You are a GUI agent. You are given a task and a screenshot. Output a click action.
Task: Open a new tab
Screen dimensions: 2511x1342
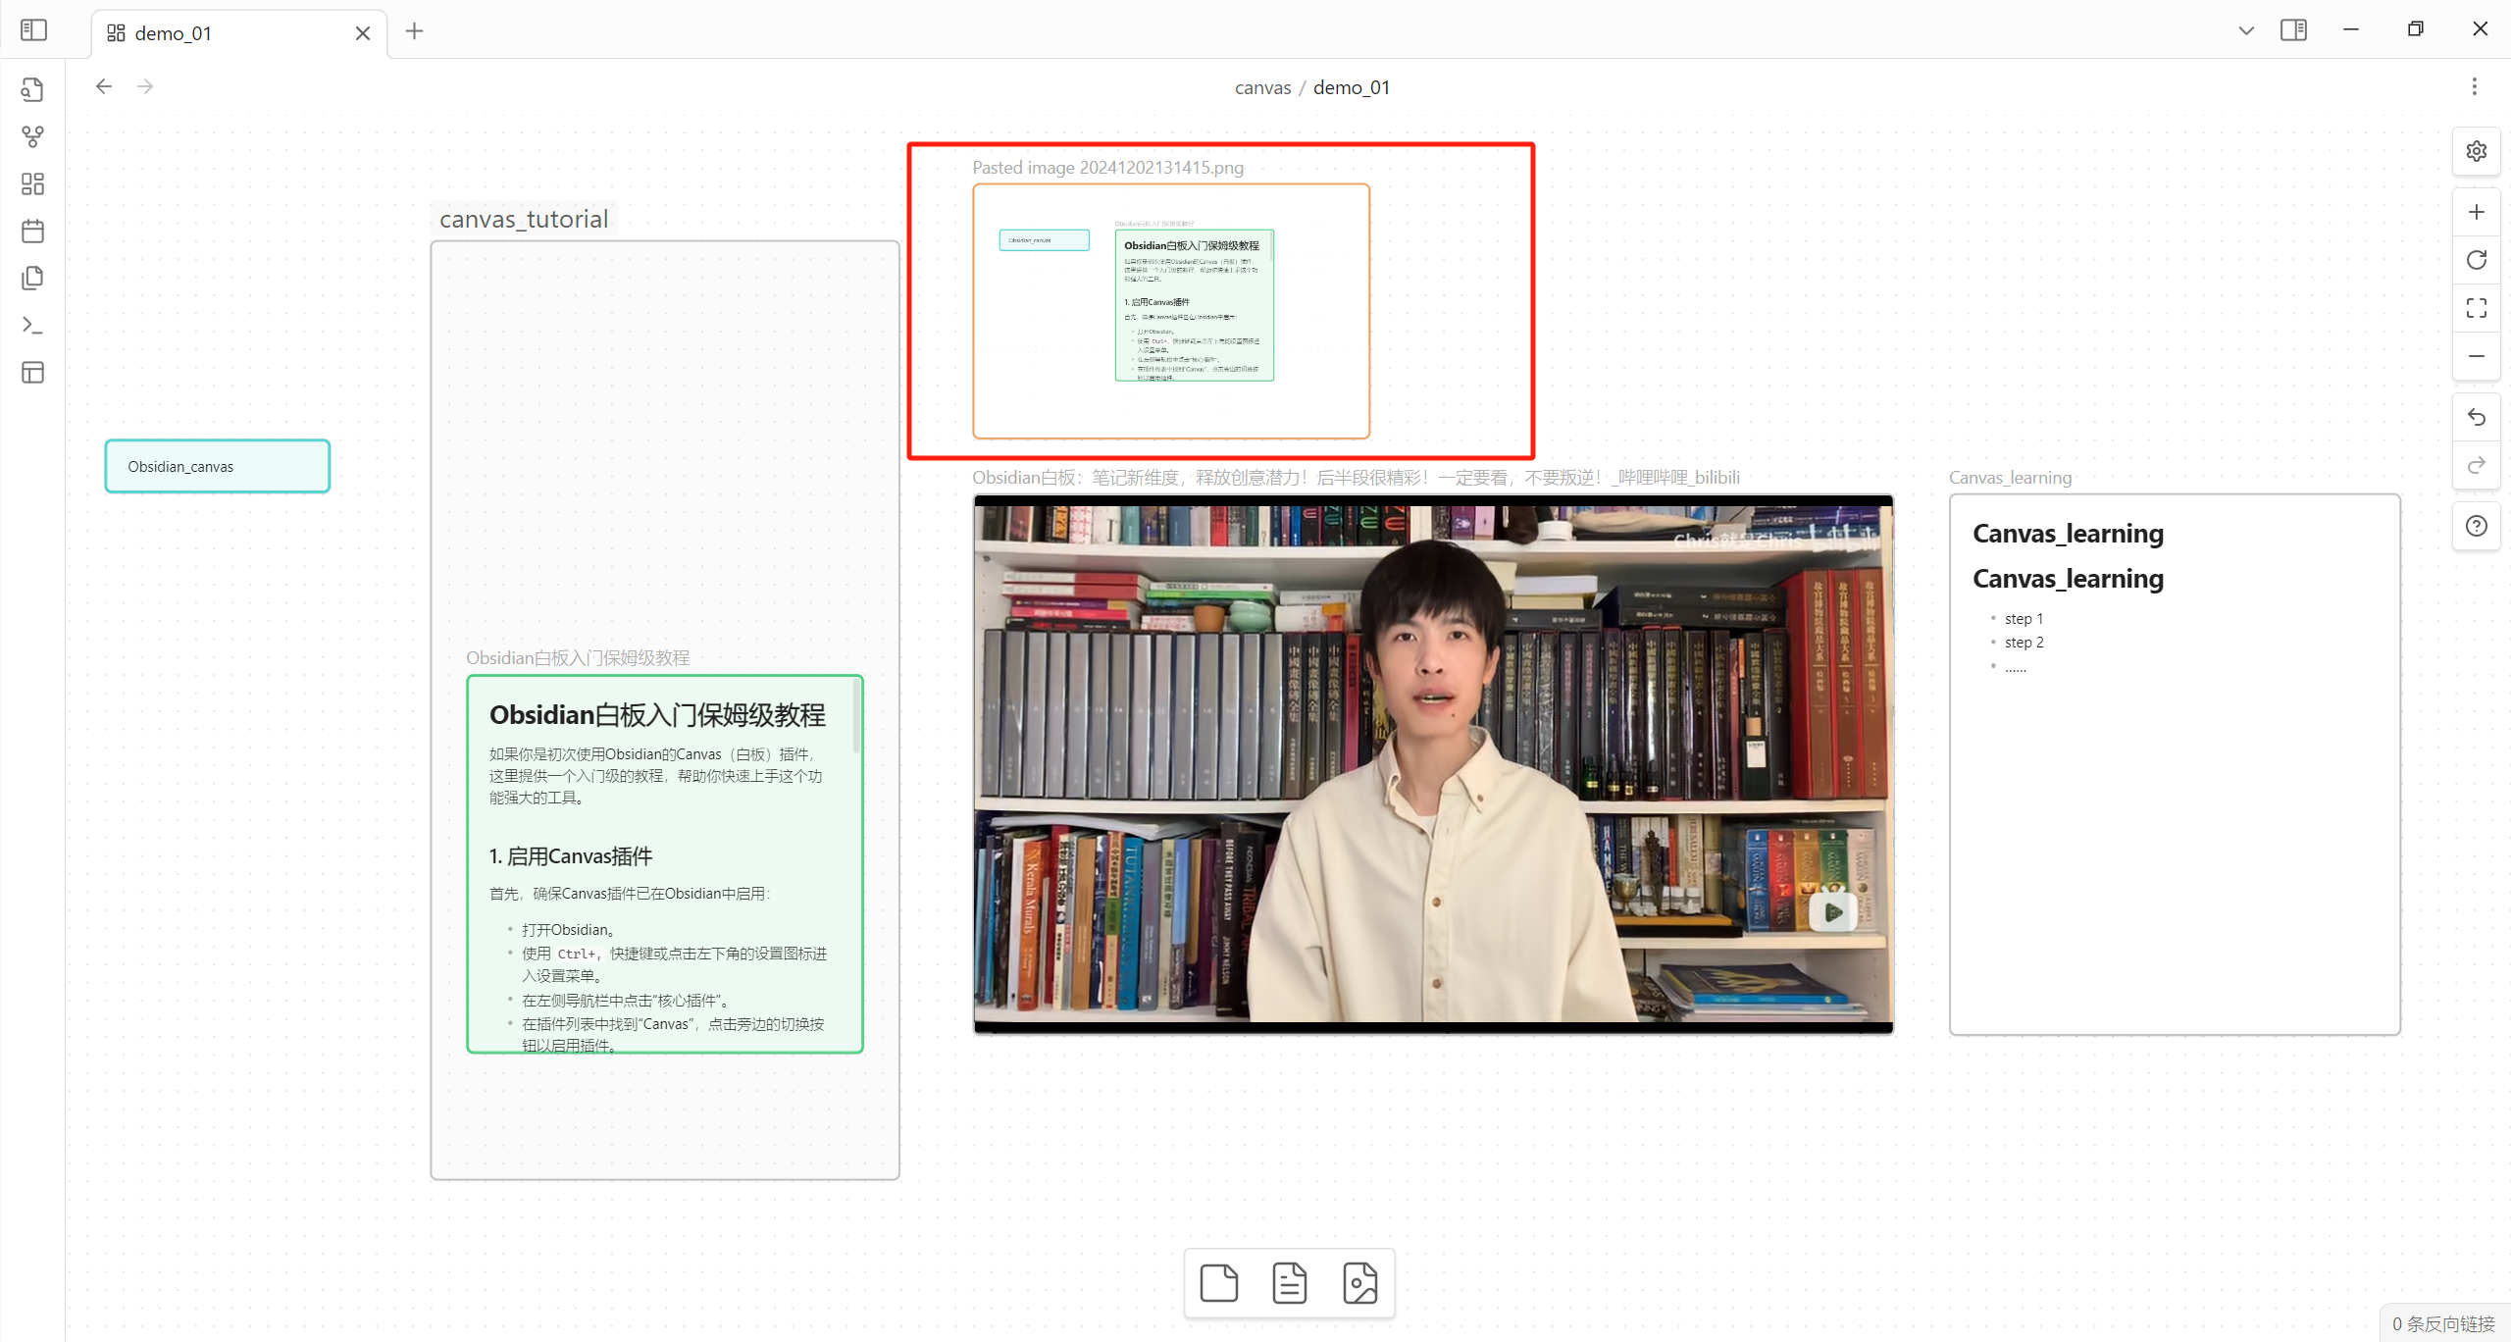[x=415, y=31]
